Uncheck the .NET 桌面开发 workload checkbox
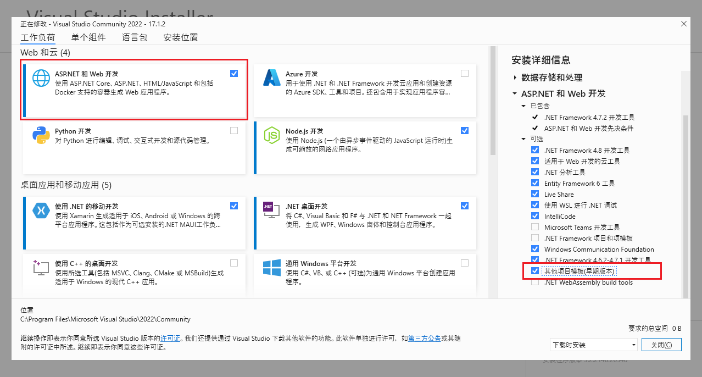This screenshot has width=702, height=377. (x=465, y=206)
